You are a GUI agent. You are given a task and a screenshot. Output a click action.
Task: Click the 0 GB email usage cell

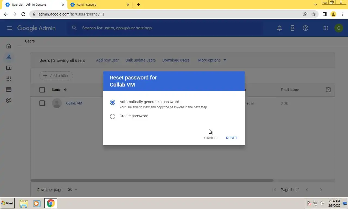284,103
